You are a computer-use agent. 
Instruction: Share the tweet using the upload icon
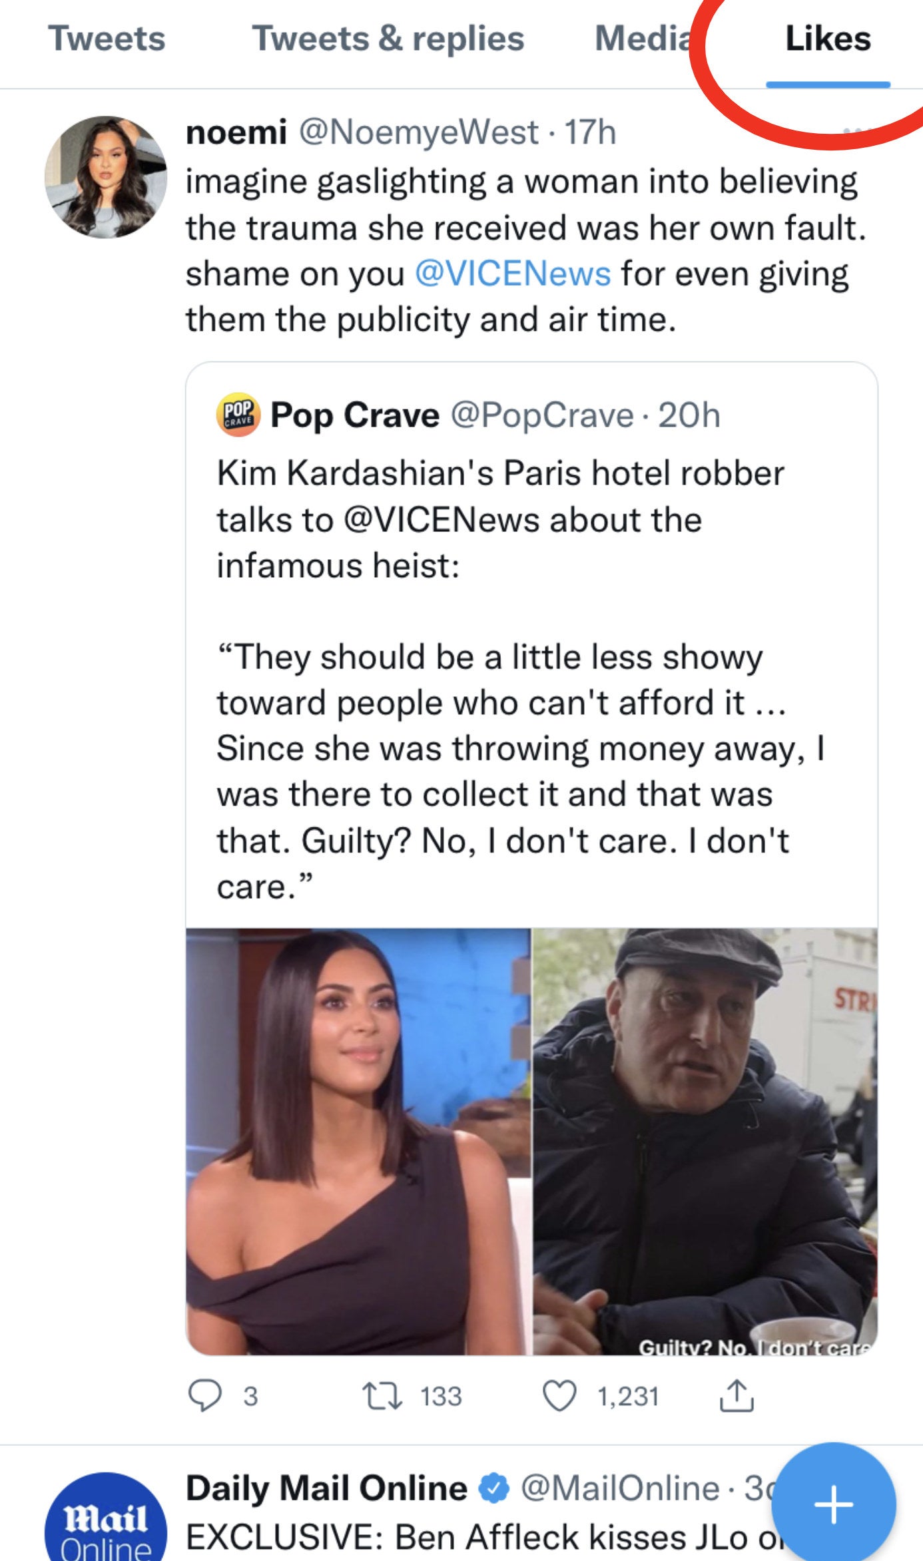point(737,1396)
